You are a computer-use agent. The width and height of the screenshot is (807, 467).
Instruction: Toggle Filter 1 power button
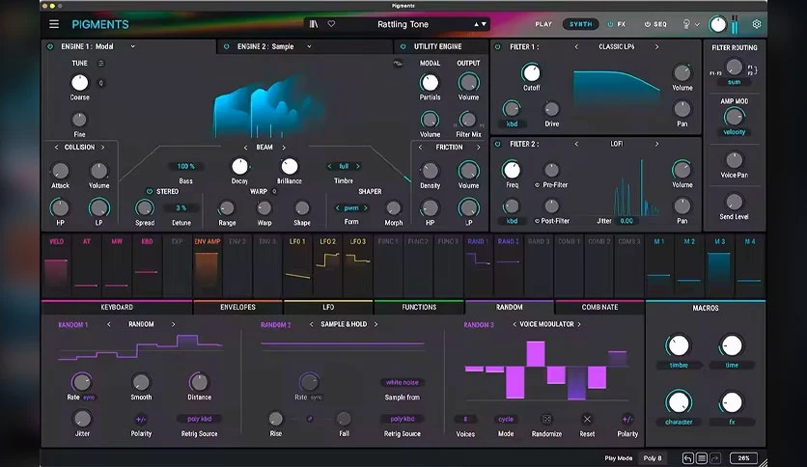(x=498, y=47)
